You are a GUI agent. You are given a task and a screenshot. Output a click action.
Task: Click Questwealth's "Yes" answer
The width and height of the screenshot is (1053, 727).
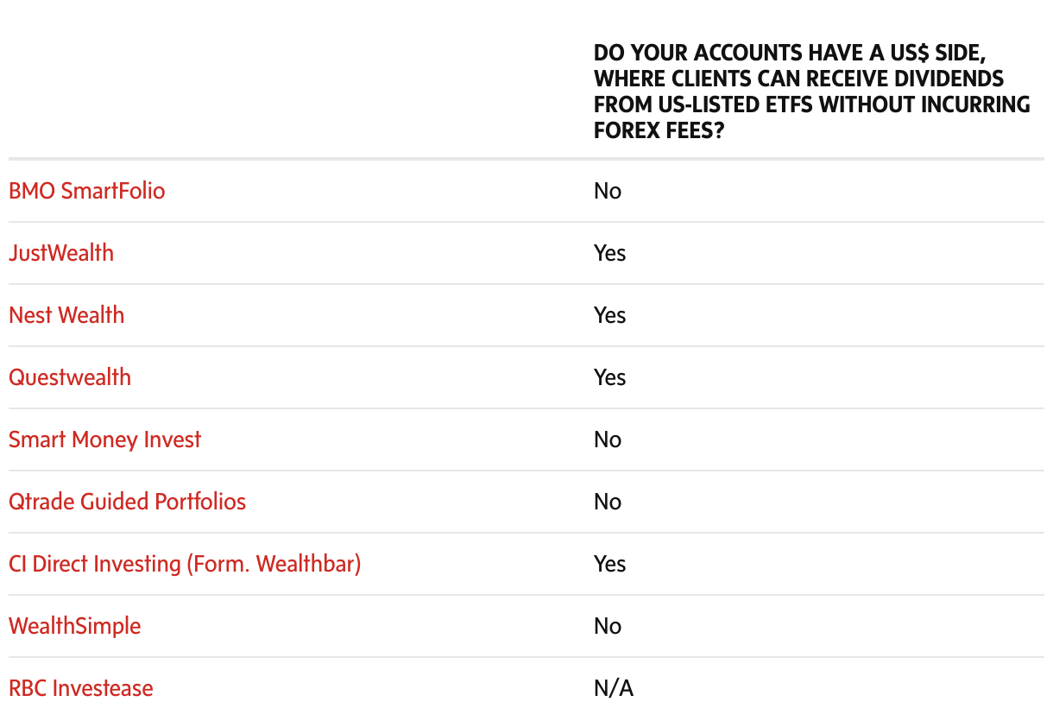click(x=609, y=377)
